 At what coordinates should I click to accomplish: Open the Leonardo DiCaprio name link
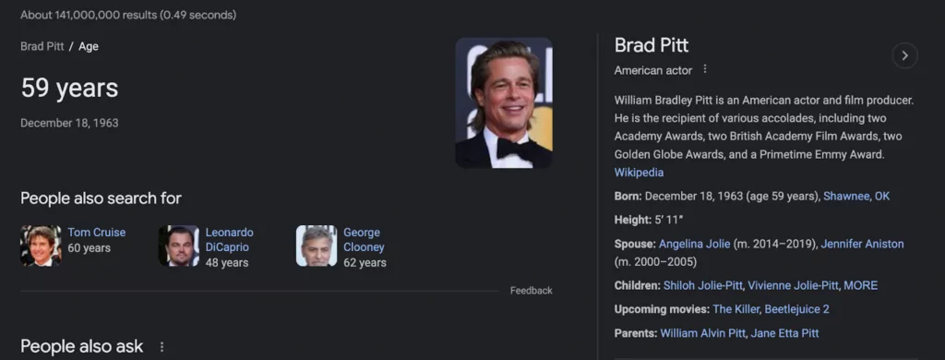click(229, 239)
